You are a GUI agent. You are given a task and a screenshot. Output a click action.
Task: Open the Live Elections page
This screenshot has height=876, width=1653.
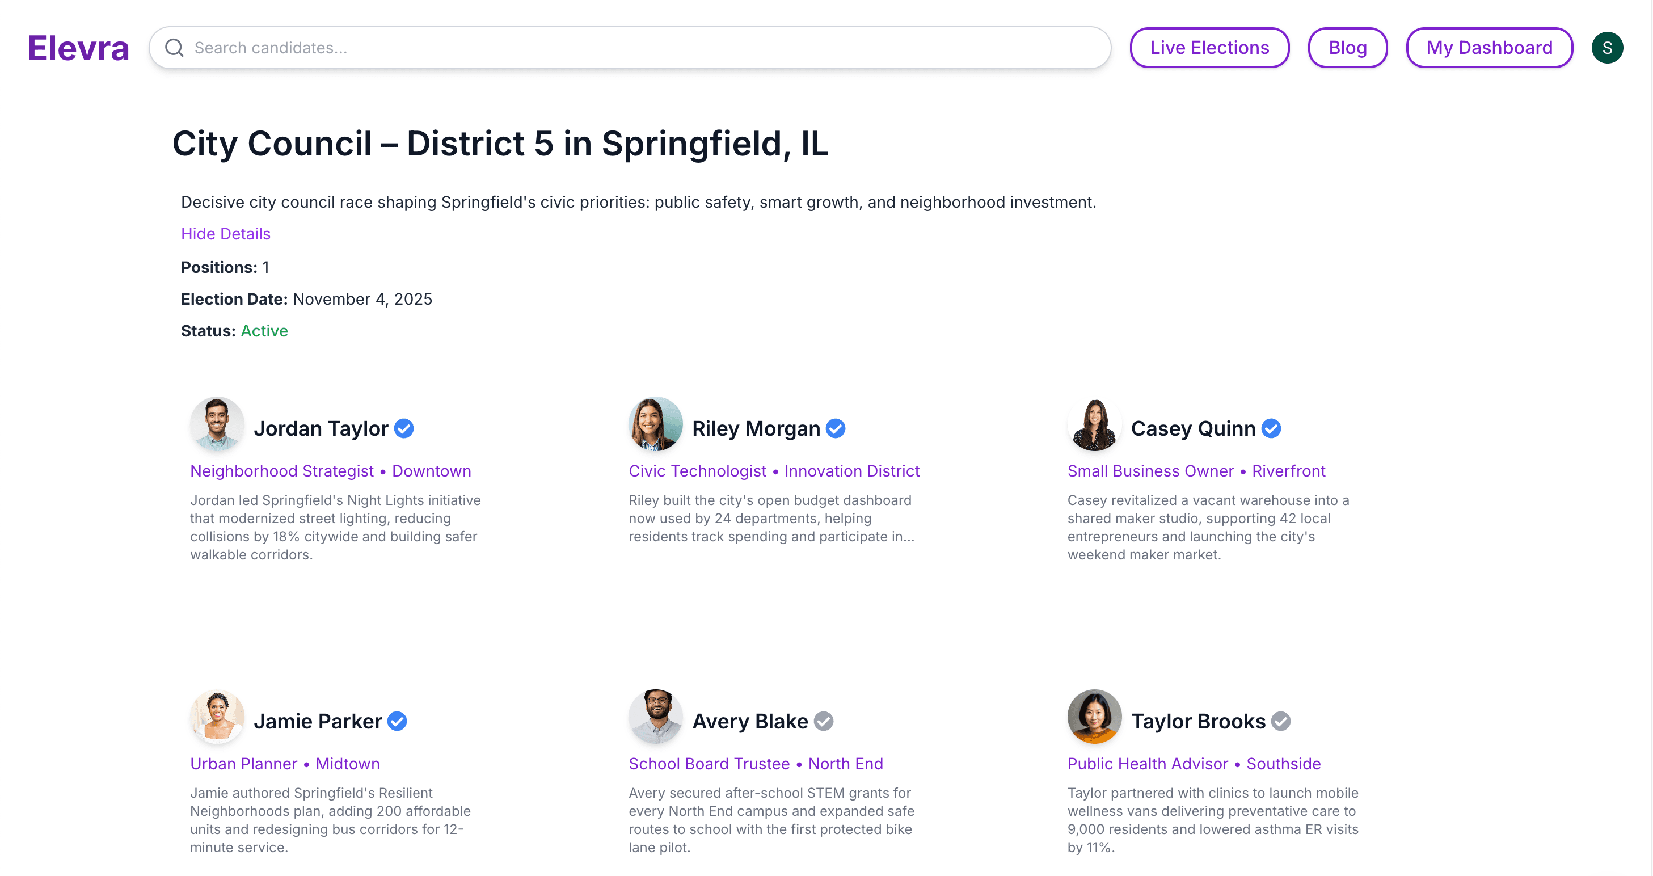1209,48
